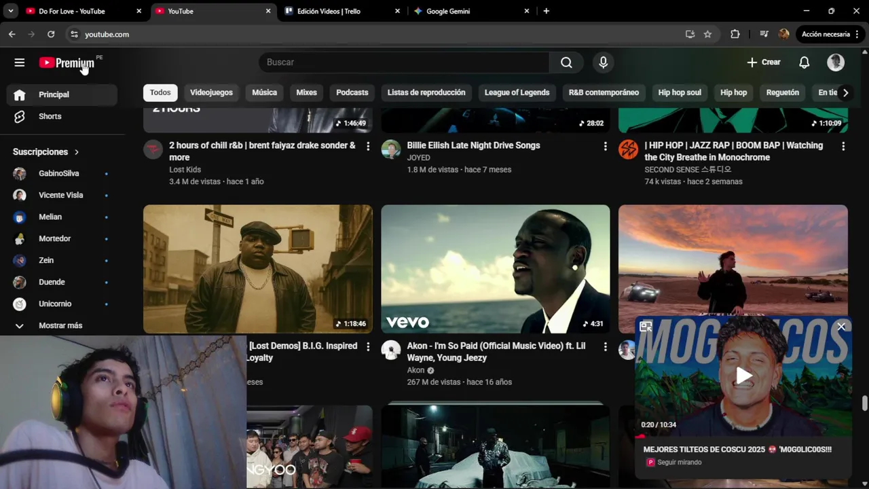Select the Reguetón chip

pyautogui.click(x=782, y=92)
